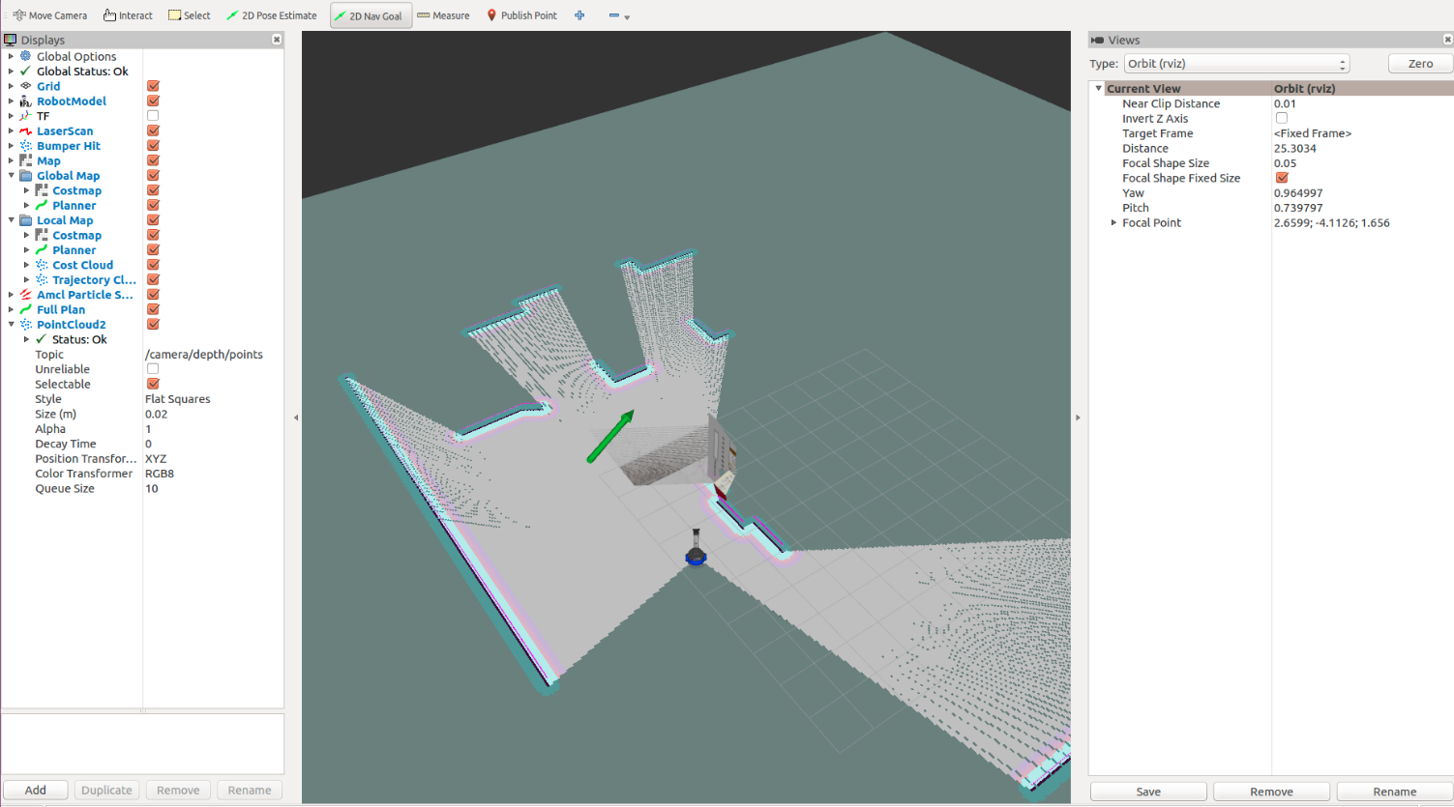Click the minus icon in the toolbar
The width and height of the screenshot is (1454, 807).
[x=614, y=15]
